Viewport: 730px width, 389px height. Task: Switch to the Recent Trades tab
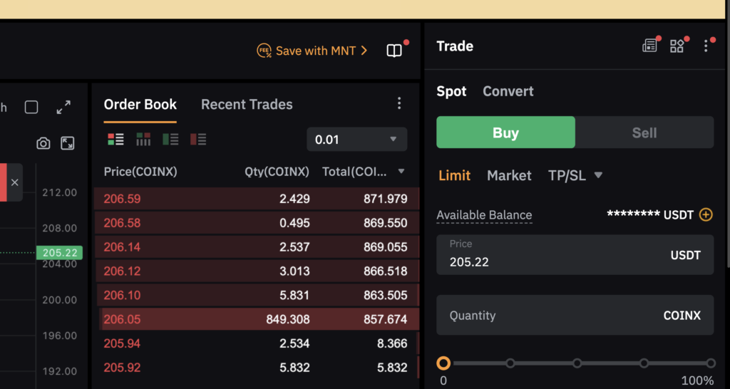pos(247,104)
